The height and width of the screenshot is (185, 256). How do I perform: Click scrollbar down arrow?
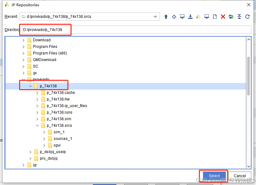click(249, 167)
